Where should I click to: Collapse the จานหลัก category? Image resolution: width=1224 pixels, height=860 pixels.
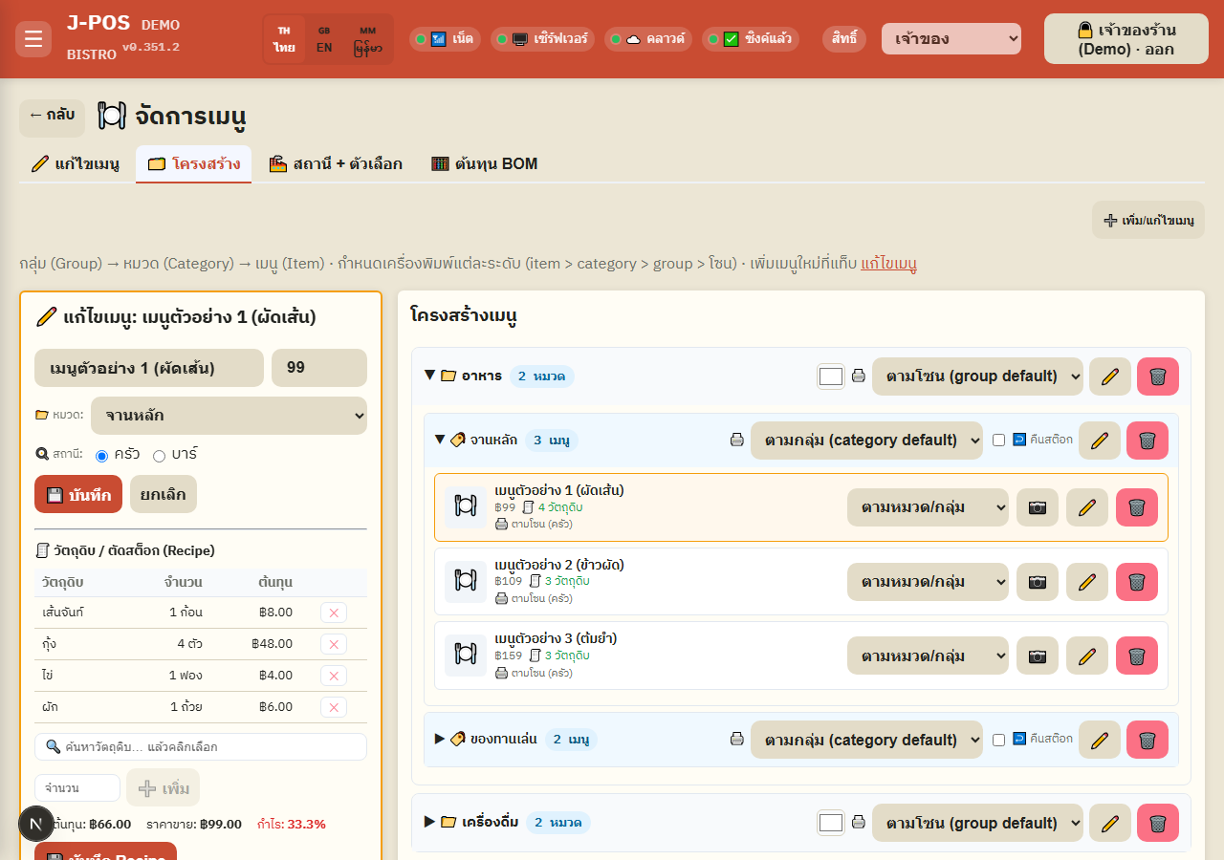pyautogui.click(x=440, y=440)
